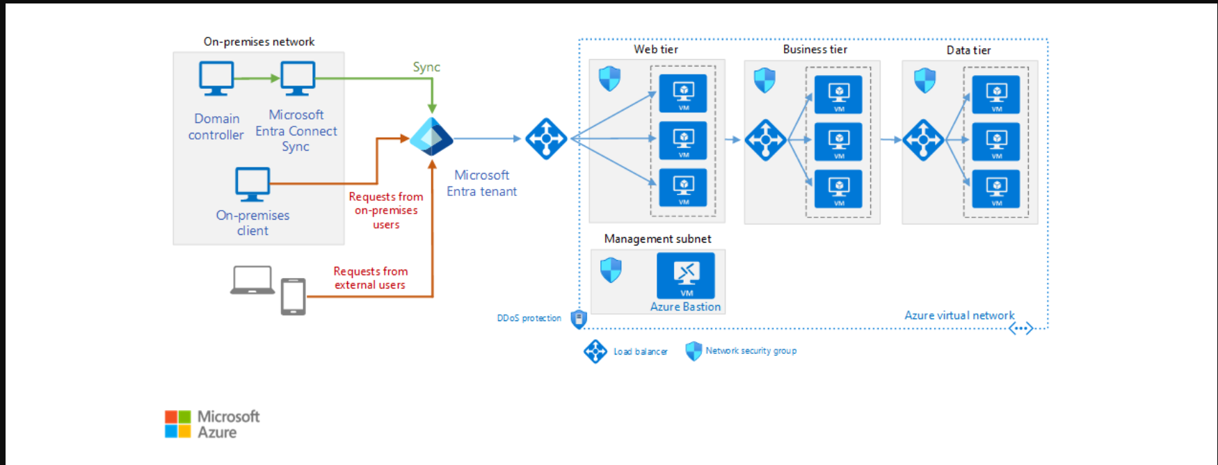This screenshot has width=1218, height=465.
Task: Select the Microsoft Entra tenant pyramid icon
Action: click(431, 137)
